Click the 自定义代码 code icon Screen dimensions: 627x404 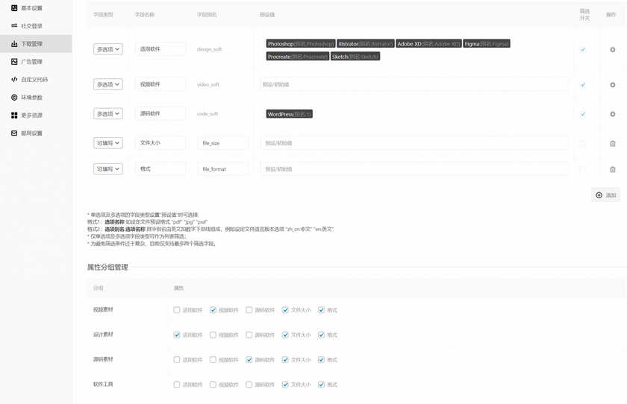(x=14, y=80)
